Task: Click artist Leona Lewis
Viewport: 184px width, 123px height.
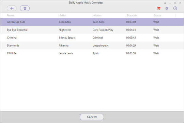Action: (x=66, y=53)
